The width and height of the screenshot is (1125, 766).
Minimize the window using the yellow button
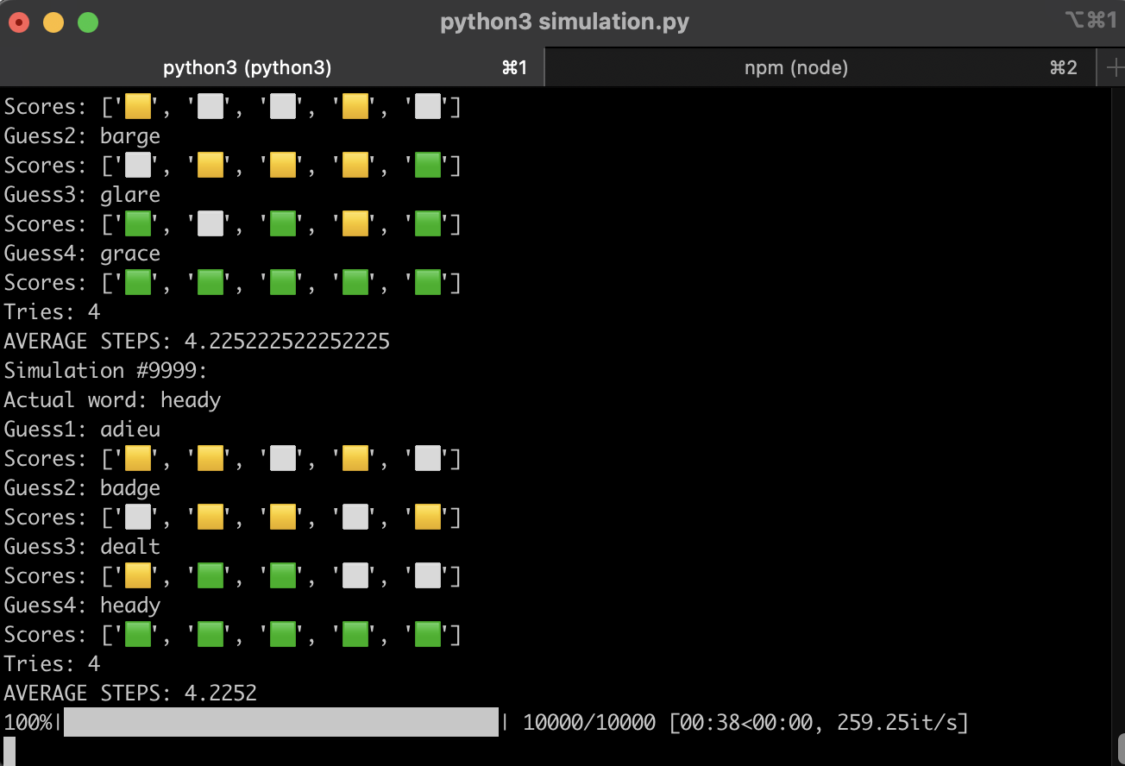(53, 22)
